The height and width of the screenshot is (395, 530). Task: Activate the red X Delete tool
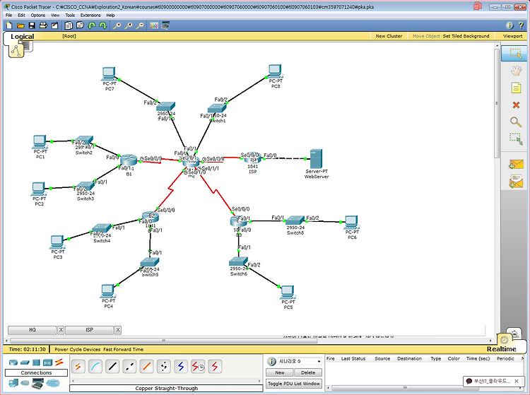[x=516, y=105]
